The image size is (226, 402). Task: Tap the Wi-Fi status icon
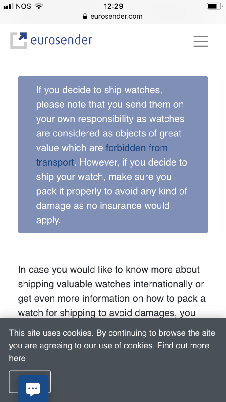[x=39, y=6]
